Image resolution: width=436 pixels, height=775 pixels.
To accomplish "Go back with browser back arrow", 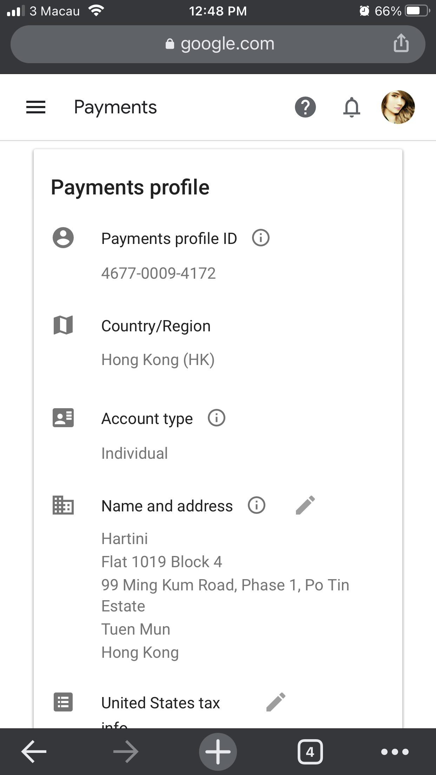I will coord(34,751).
